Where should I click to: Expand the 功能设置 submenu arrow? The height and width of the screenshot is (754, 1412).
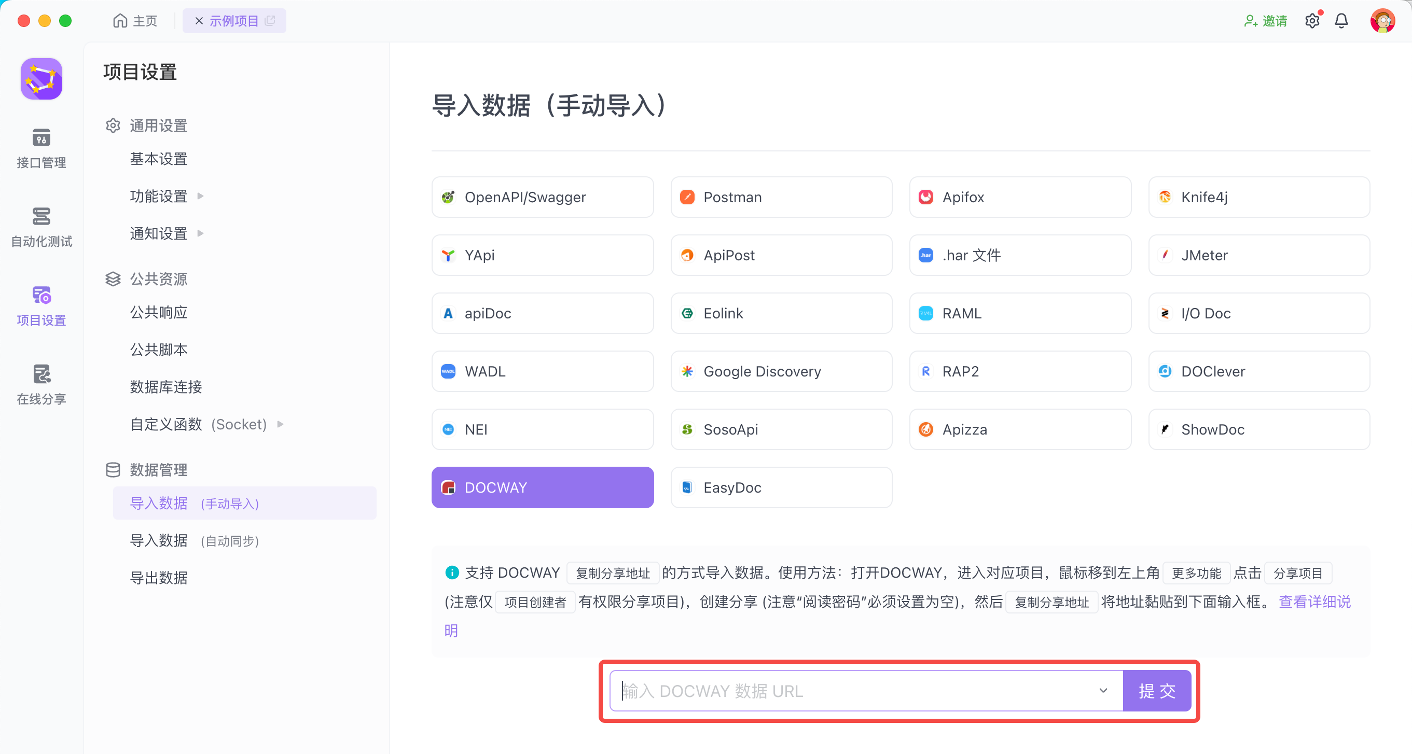[x=201, y=196]
